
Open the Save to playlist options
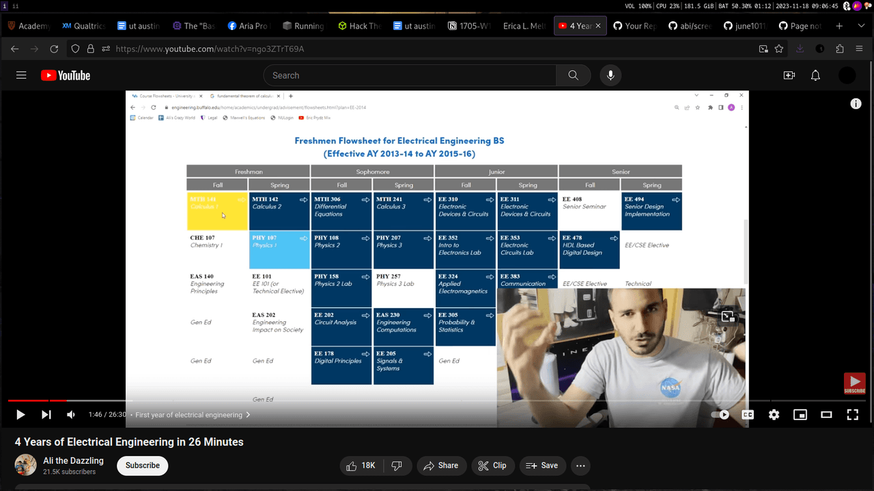(x=542, y=466)
